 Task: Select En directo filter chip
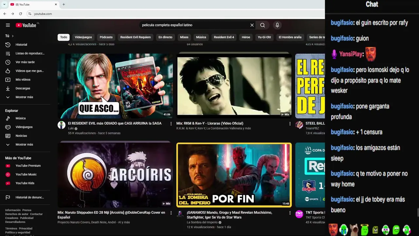(x=165, y=37)
